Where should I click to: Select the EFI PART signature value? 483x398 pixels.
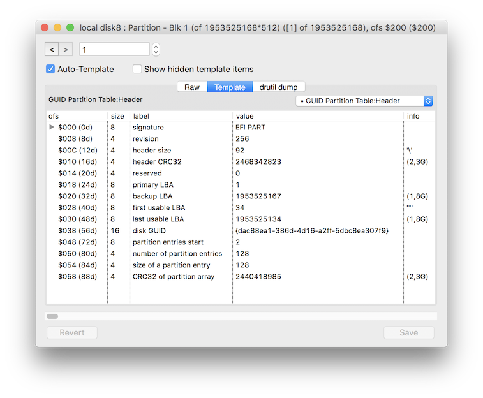coord(250,127)
